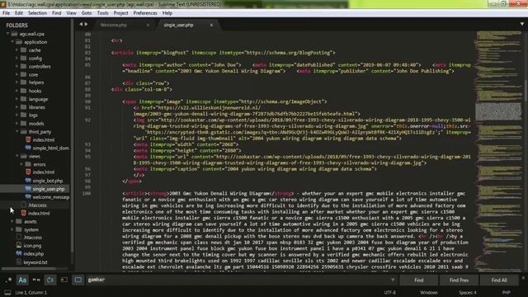This screenshot has width=528, height=297.
Task: Open index.html under third_party
Action: (44, 139)
